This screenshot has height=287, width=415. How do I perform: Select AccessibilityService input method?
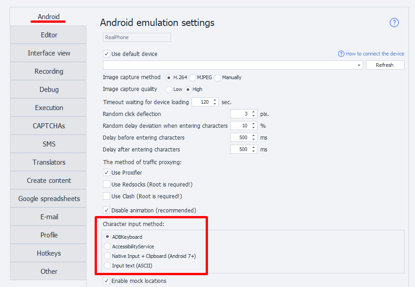pyautogui.click(x=107, y=247)
